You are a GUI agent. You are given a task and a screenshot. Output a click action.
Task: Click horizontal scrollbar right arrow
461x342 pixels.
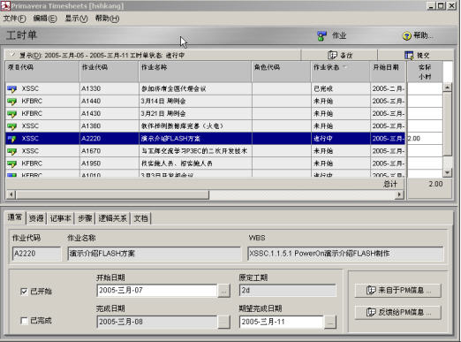coord(399,194)
